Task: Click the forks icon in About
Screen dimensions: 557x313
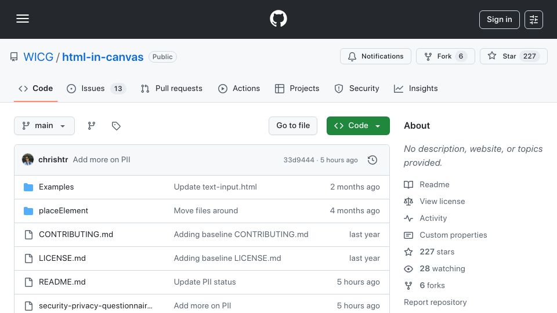Action: point(408,285)
